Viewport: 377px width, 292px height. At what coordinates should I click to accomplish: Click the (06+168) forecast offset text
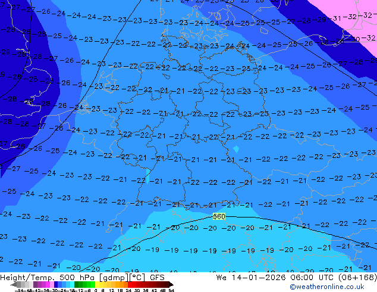[357, 278]
